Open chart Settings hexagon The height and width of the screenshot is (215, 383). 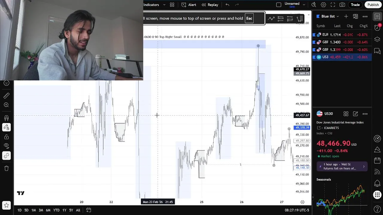[323, 5]
